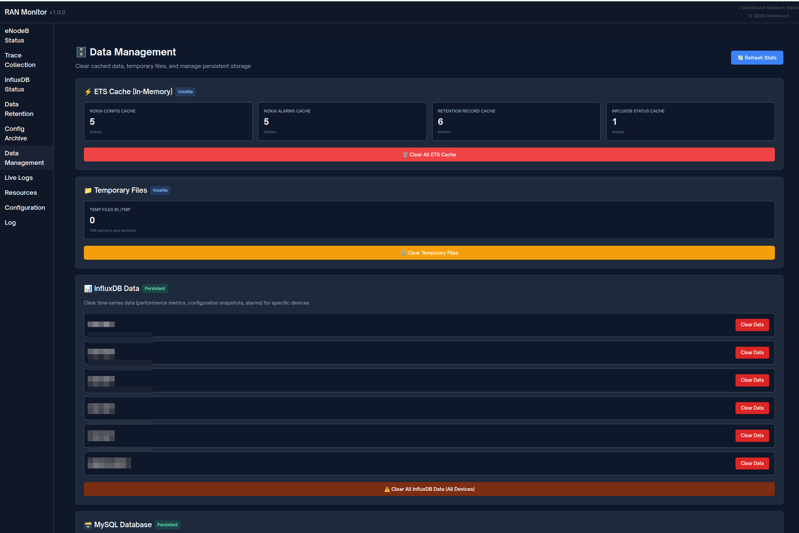Click warning triangle icon in Clear All InfluxDB
799x533 pixels.
tap(387, 489)
